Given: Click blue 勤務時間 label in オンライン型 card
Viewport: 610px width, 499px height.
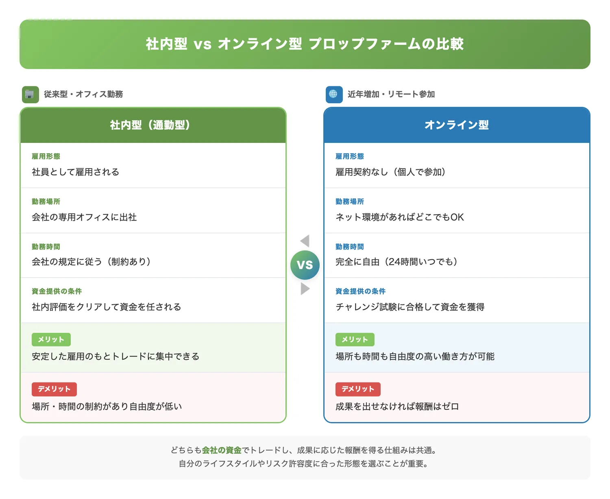Looking at the screenshot, I should (x=350, y=247).
